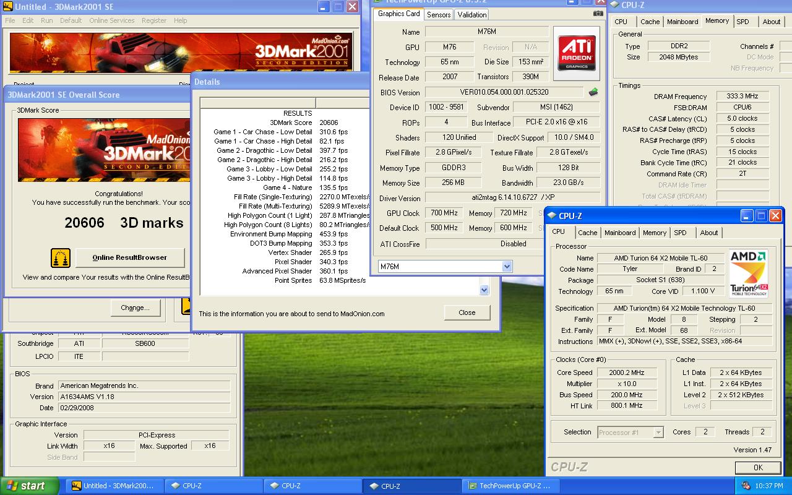Close the 3DMark2001 SE window
Screen dimensions: 792x495
click(351, 7)
